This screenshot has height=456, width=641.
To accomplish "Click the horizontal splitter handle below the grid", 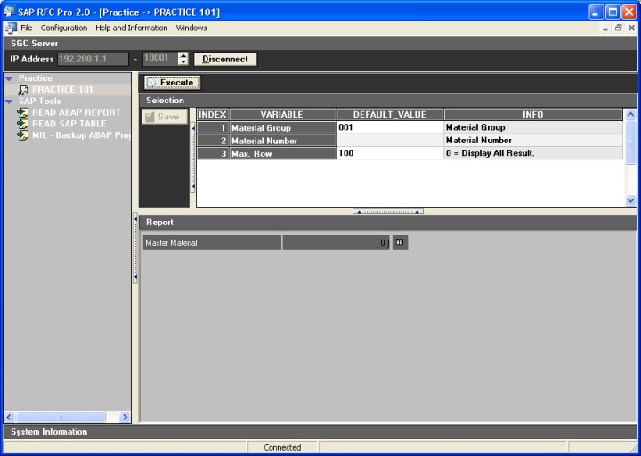I will 387,211.
